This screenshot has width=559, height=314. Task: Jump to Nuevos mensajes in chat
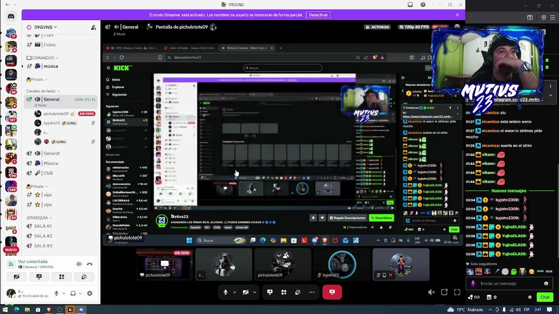point(509,191)
